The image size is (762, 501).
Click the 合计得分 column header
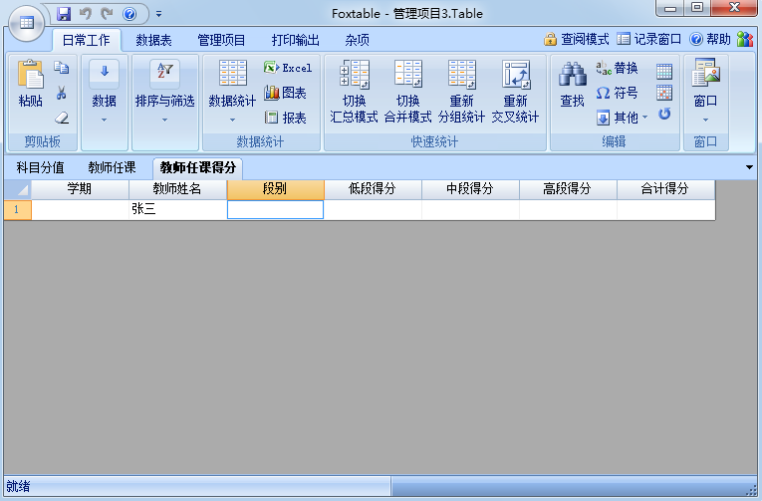[x=665, y=189]
